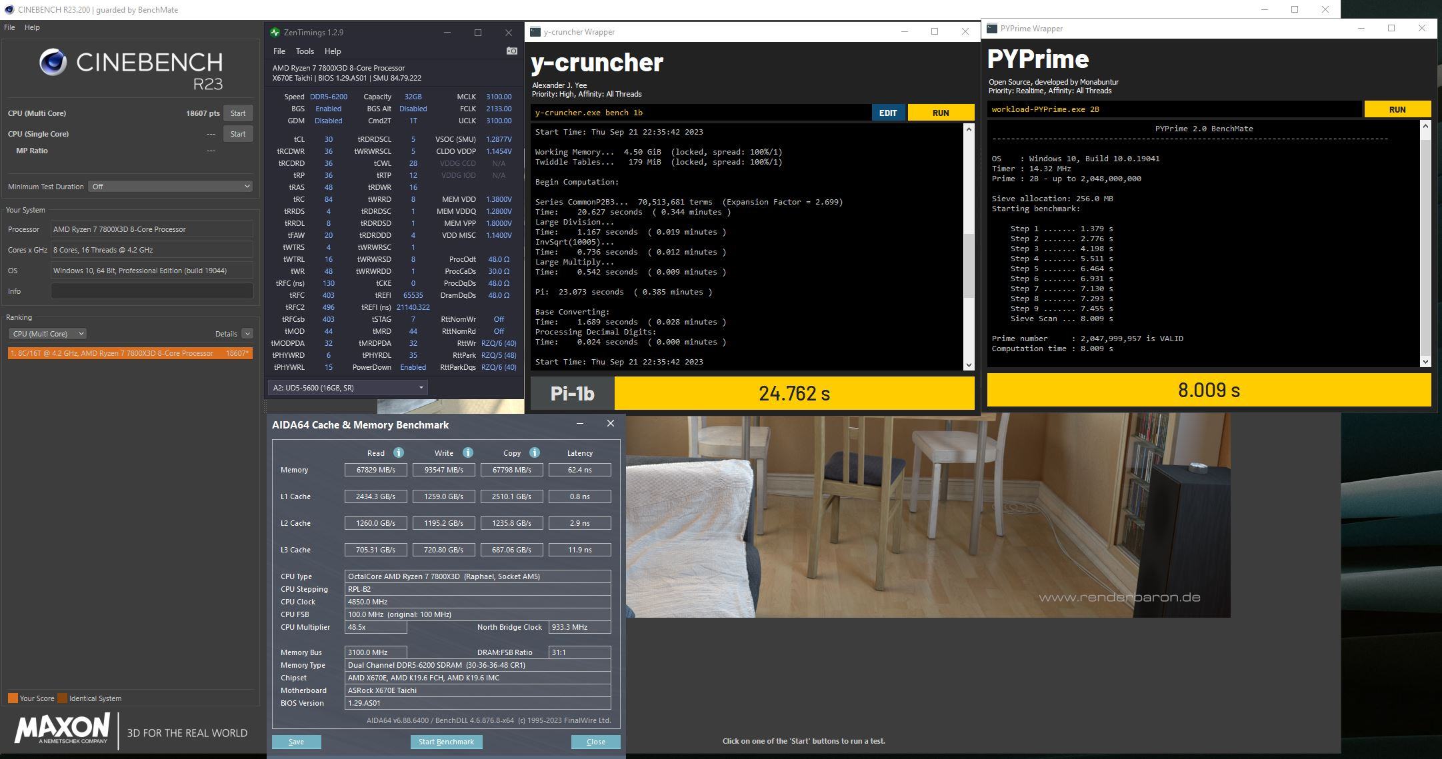This screenshot has height=759, width=1442.
Task: Click the VSOC (SMU) 1.2877V value
Action: click(499, 139)
